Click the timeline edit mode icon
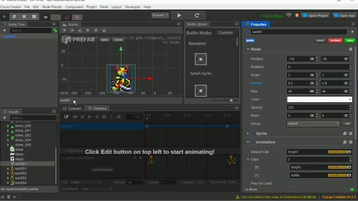The image size is (358, 201). click(x=67, y=117)
